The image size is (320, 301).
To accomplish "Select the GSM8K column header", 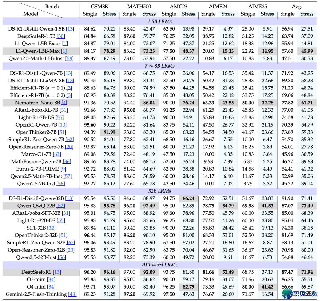I will 99,7.
